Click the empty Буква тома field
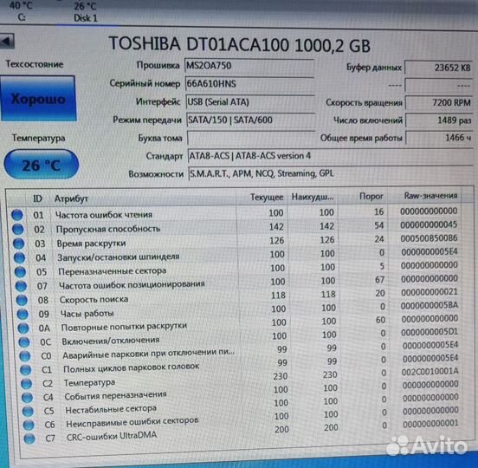The height and width of the screenshot is (468, 478). [251, 138]
